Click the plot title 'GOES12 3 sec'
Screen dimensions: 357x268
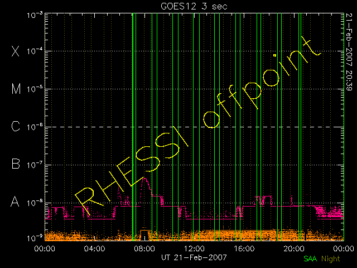coord(194,6)
